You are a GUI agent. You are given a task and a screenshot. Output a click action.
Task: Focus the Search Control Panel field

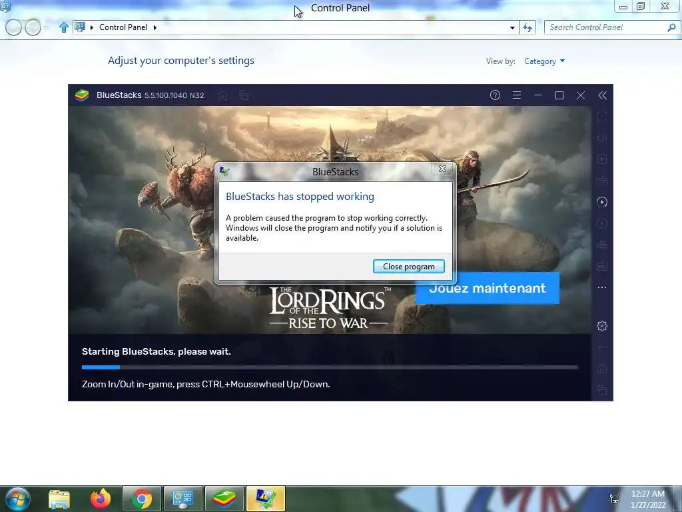(x=606, y=27)
